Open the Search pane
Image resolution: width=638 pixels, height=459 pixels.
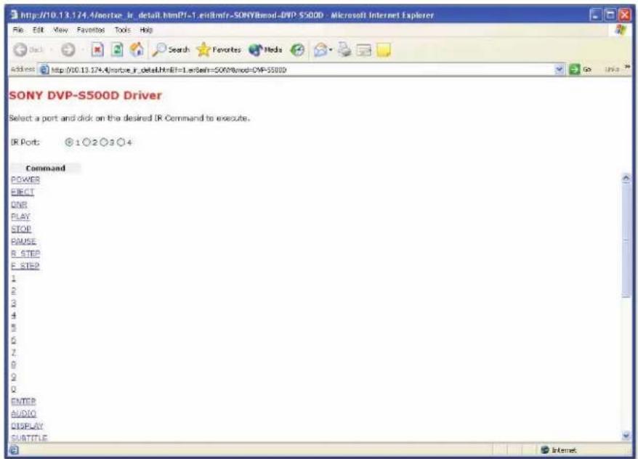(171, 50)
